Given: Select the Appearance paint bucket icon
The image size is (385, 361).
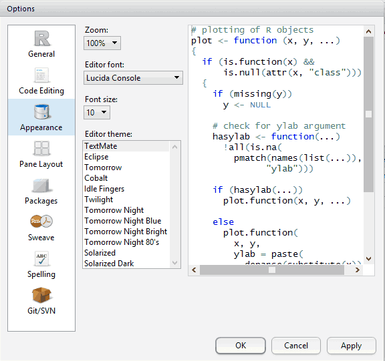Looking at the screenshot, I should (41, 111).
